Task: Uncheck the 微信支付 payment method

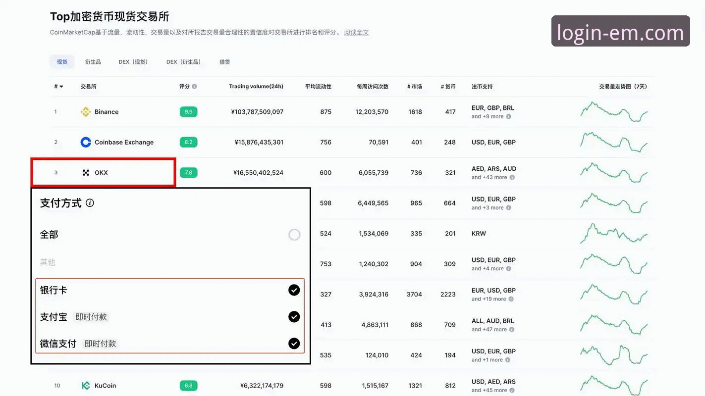Action: 294,343
